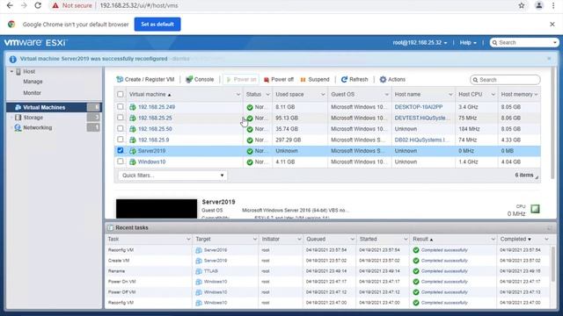The height and width of the screenshot is (316, 563).
Task: Open Manage under Host
Action: point(33,82)
